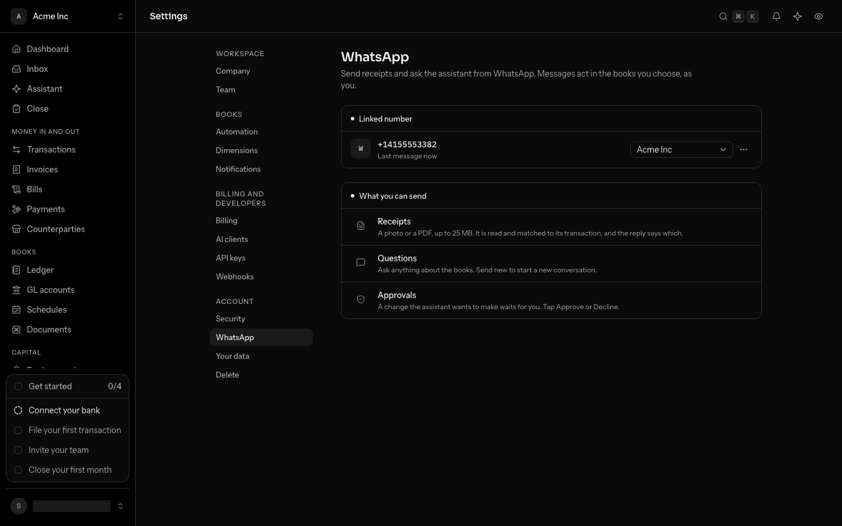The height and width of the screenshot is (526, 842).
Task: Toggle Invite your team step circle
Action: click(18, 450)
